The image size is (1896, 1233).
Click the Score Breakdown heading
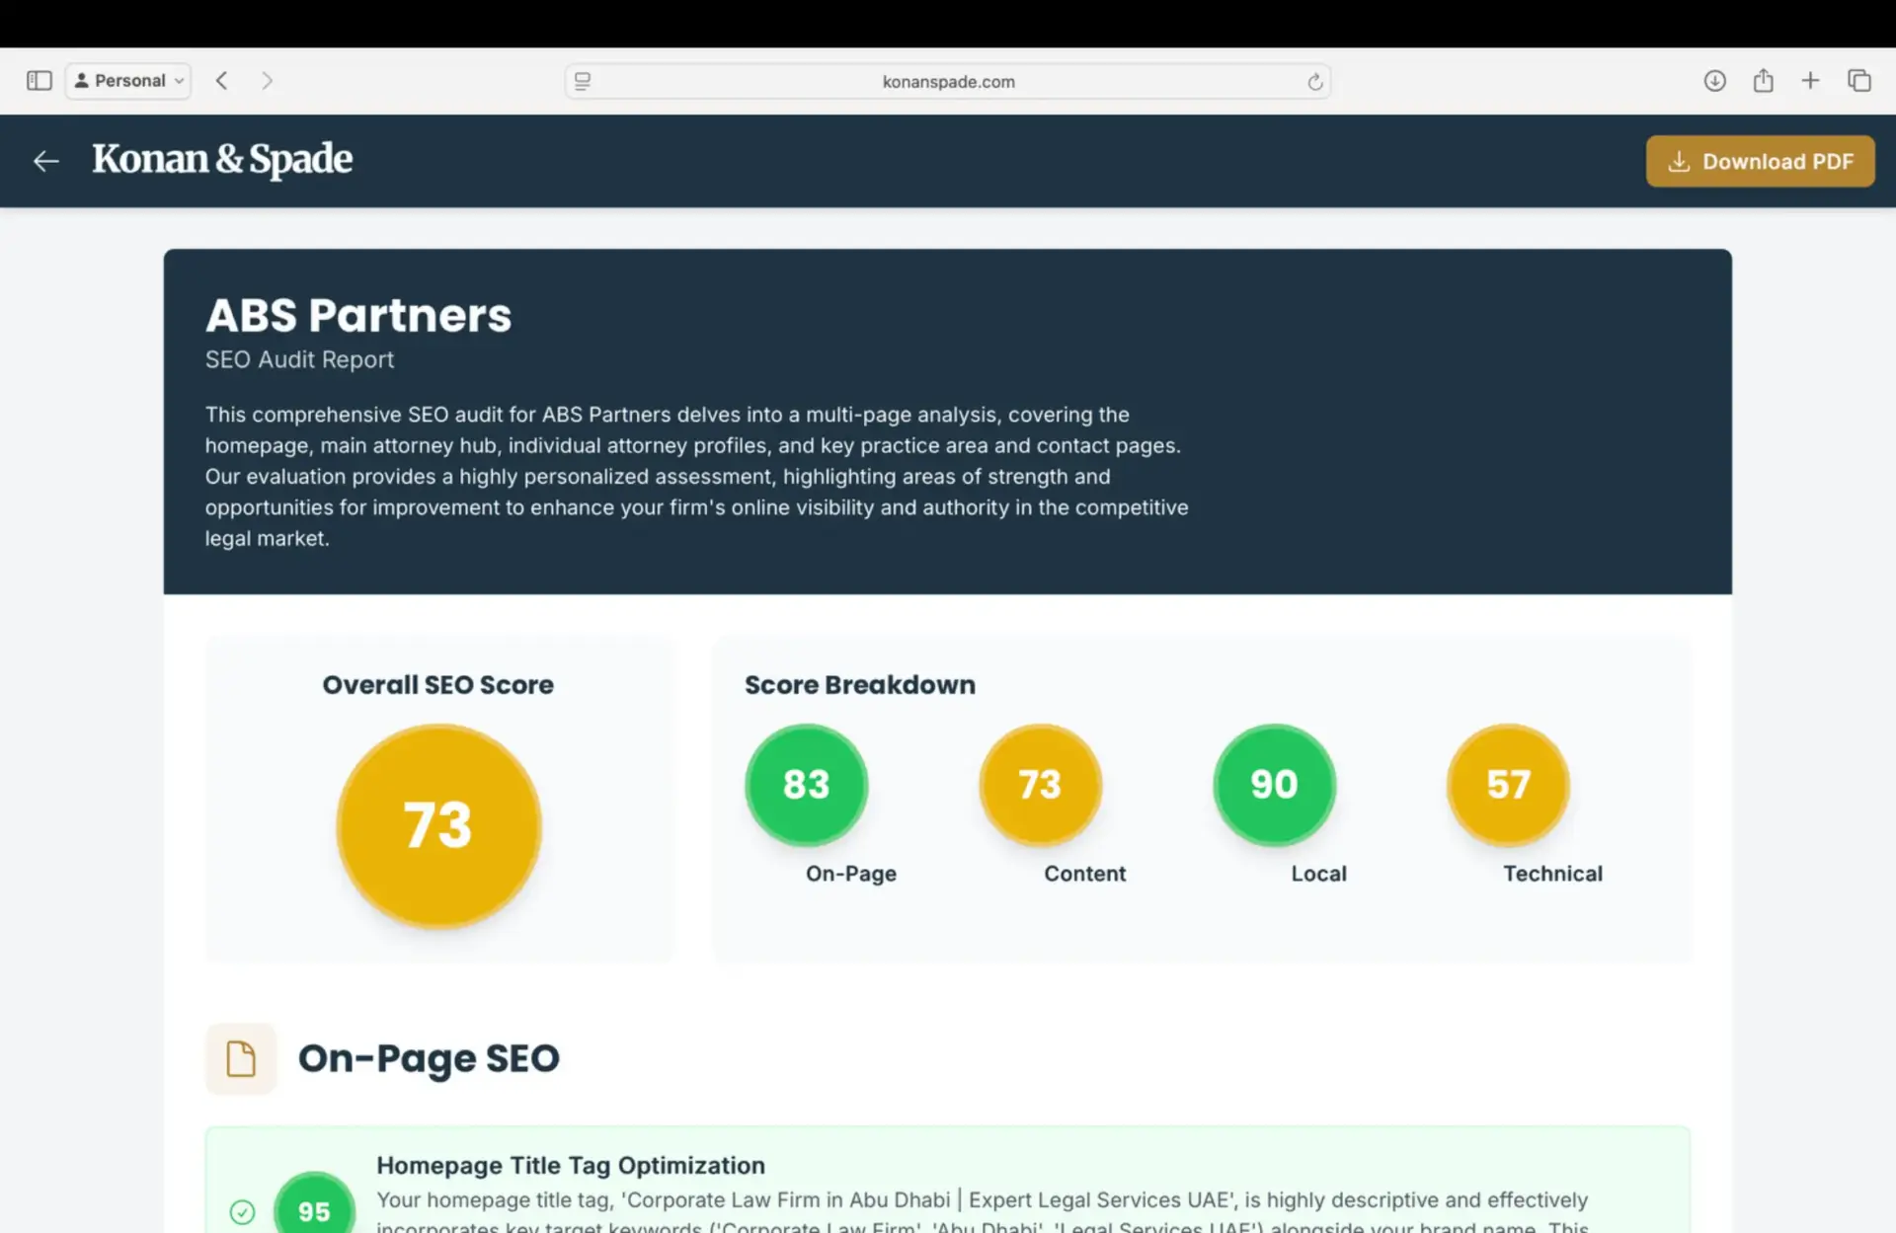(x=859, y=684)
